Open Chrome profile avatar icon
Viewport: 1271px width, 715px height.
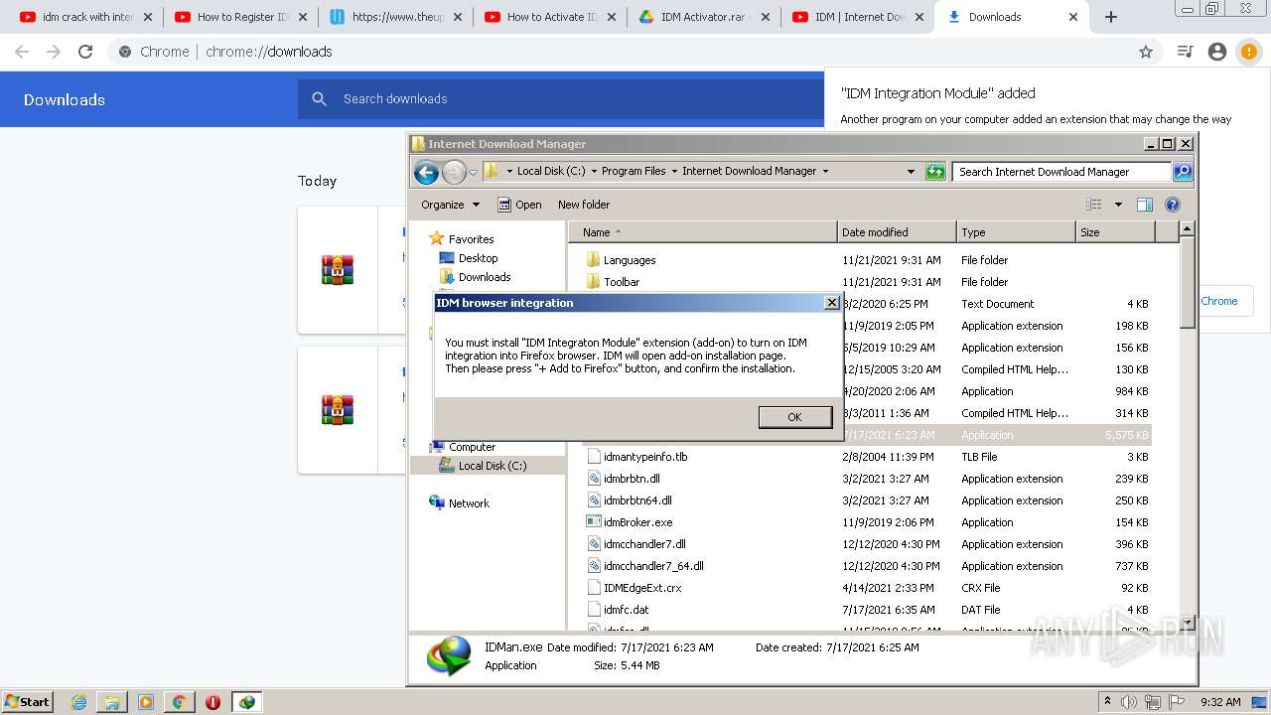click(x=1217, y=52)
